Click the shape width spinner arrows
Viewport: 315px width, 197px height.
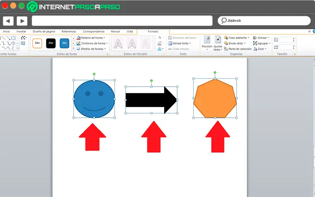click(x=294, y=47)
